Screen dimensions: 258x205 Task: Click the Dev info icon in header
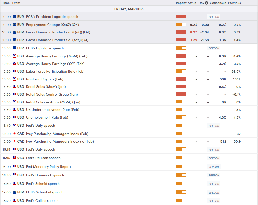coord(207,3)
